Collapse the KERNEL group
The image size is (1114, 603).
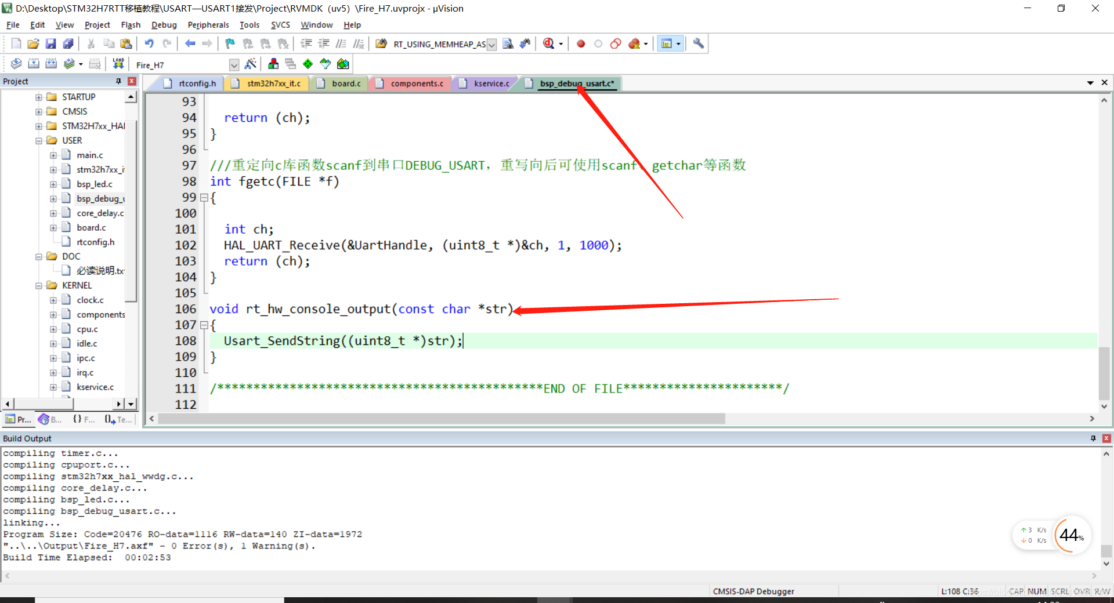(x=39, y=285)
